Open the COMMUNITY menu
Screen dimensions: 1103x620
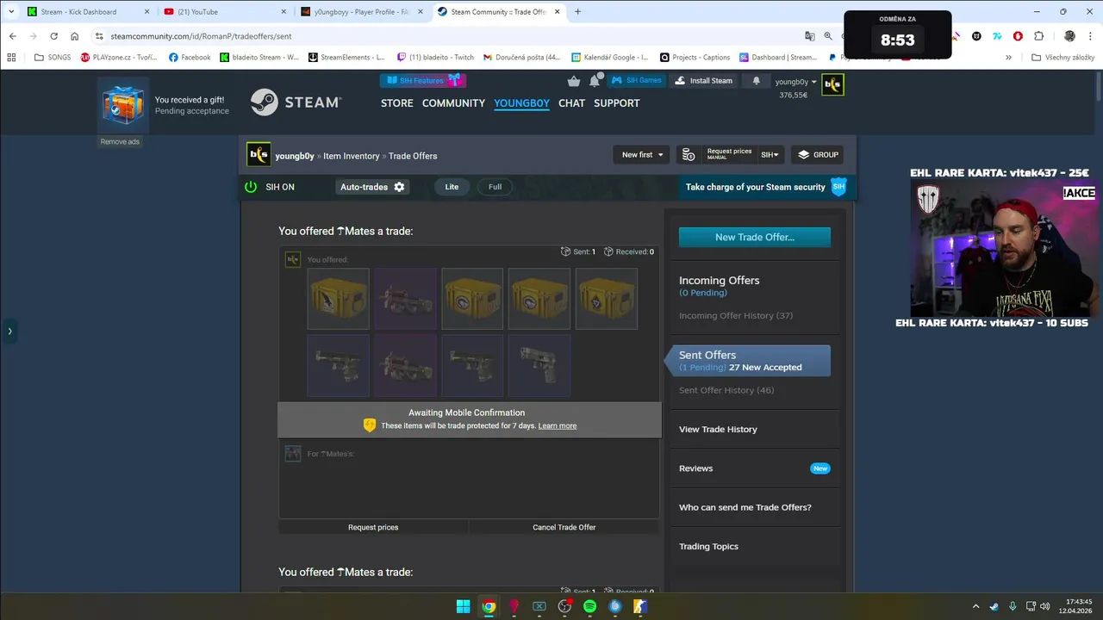coord(453,103)
